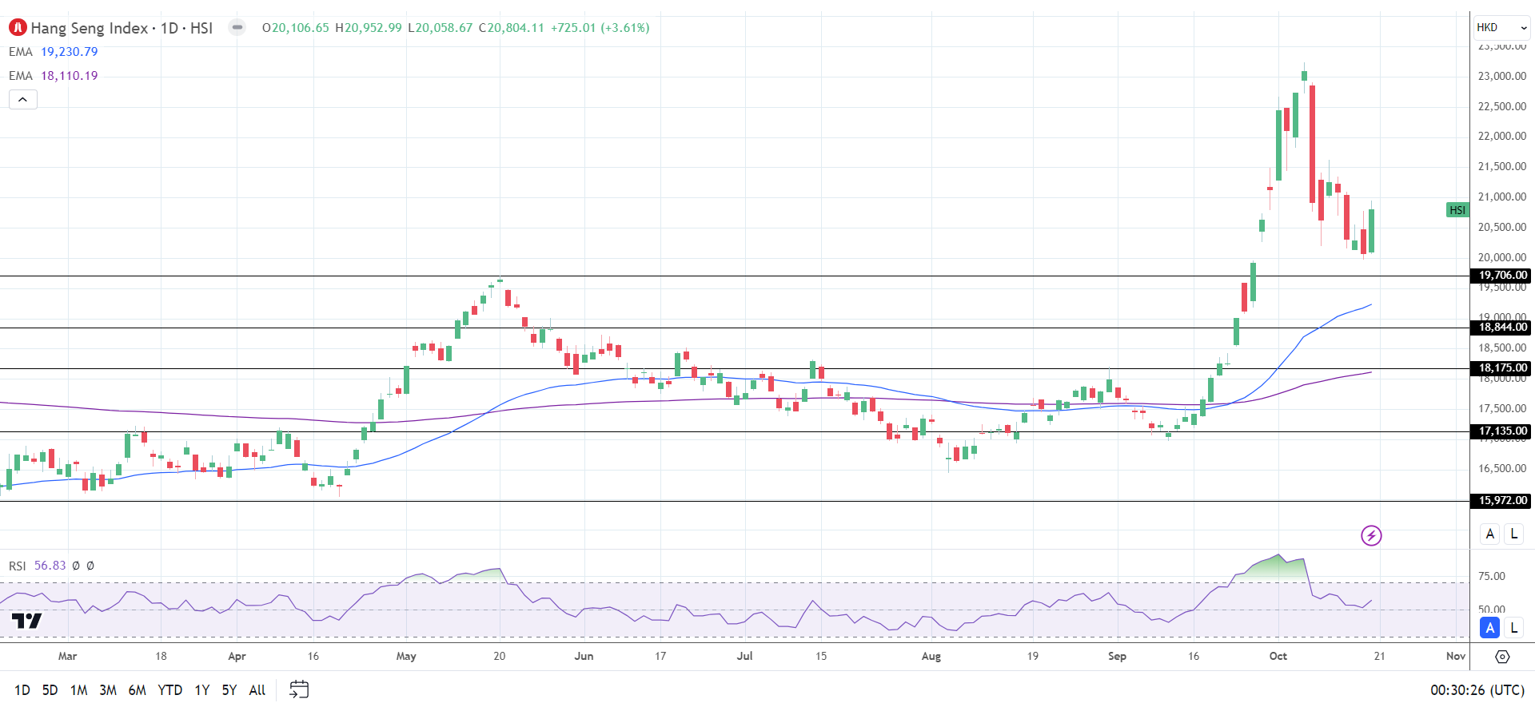1535x707 pixels.
Task: Open chart settings gear icon
Action: coord(1502,657)
